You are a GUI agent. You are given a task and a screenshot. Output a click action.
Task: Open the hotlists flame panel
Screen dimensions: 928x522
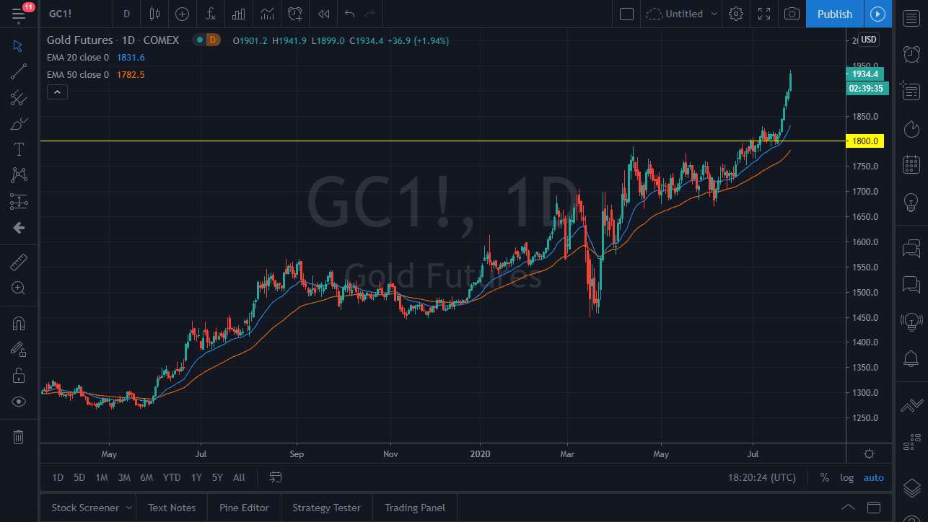pyautogui.click(x=911, y=128)
